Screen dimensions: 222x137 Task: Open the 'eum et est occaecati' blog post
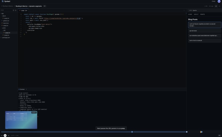coord(205,40)
